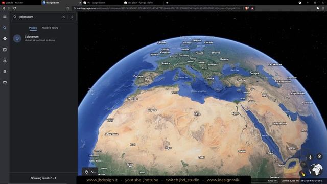Image resolution: width=327 pixels, height=184 pixels.
Task: Click the France label on globe
Action: point(166,63)
